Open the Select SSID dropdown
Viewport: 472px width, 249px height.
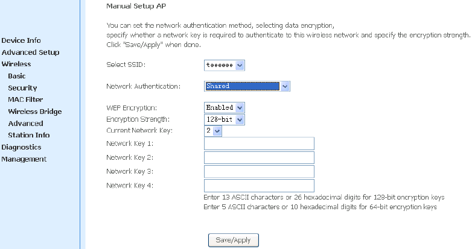point(225,65)
